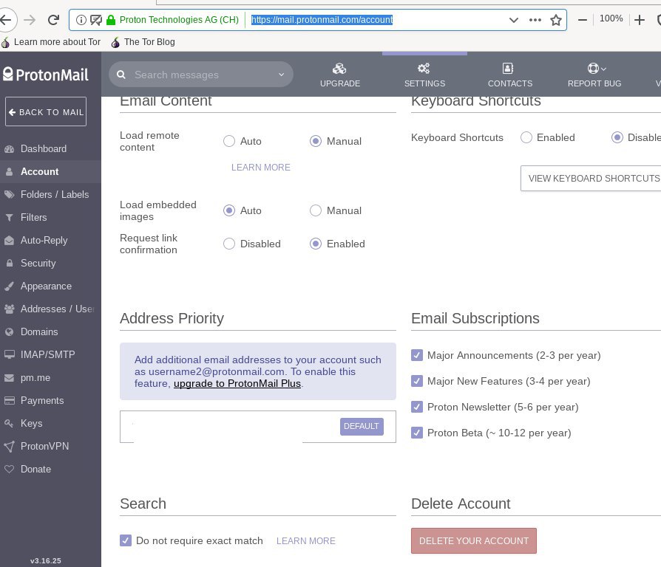The height and width of the screenshot is (567, 661).
Task: Click the green padlock security icon
Action: tap(111, 20)
